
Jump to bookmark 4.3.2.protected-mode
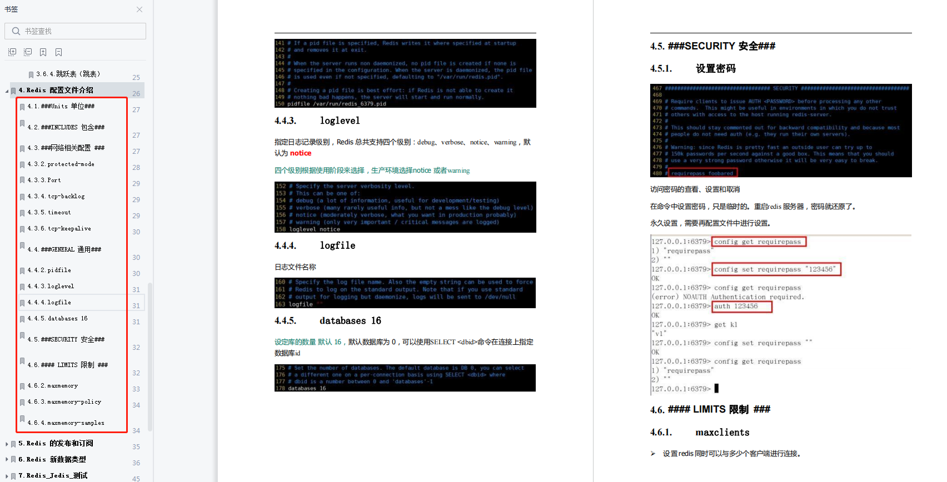pos(61,164)
